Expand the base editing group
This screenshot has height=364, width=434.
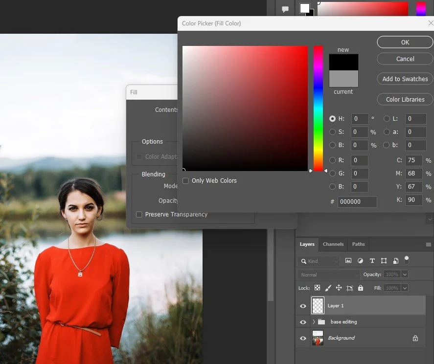[x=313, y=321]
